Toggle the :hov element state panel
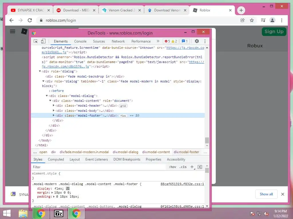 click(172, 167)
